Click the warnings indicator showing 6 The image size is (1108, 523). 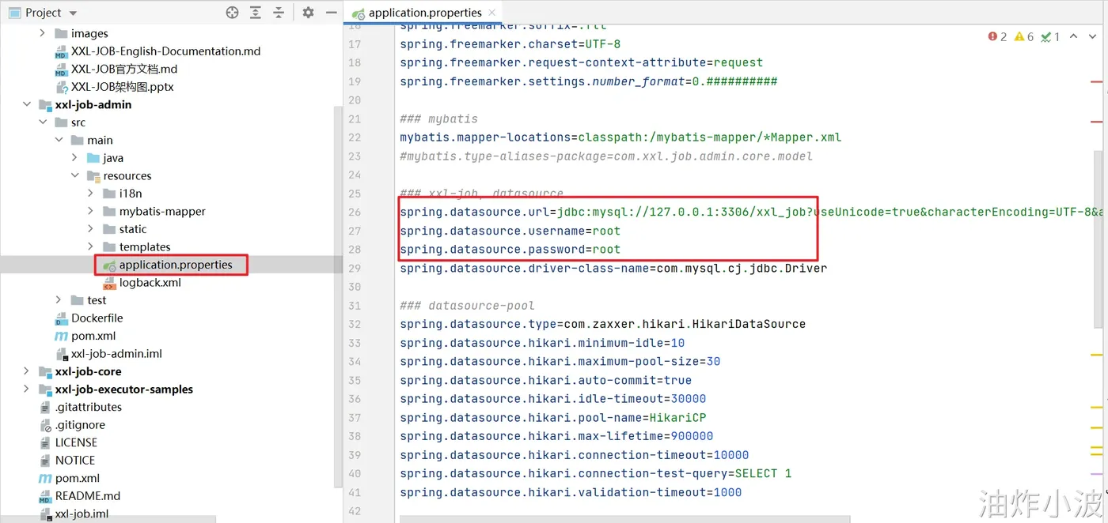pos(1024,36)
